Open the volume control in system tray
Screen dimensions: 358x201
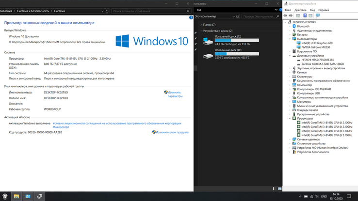coord(317,197)
